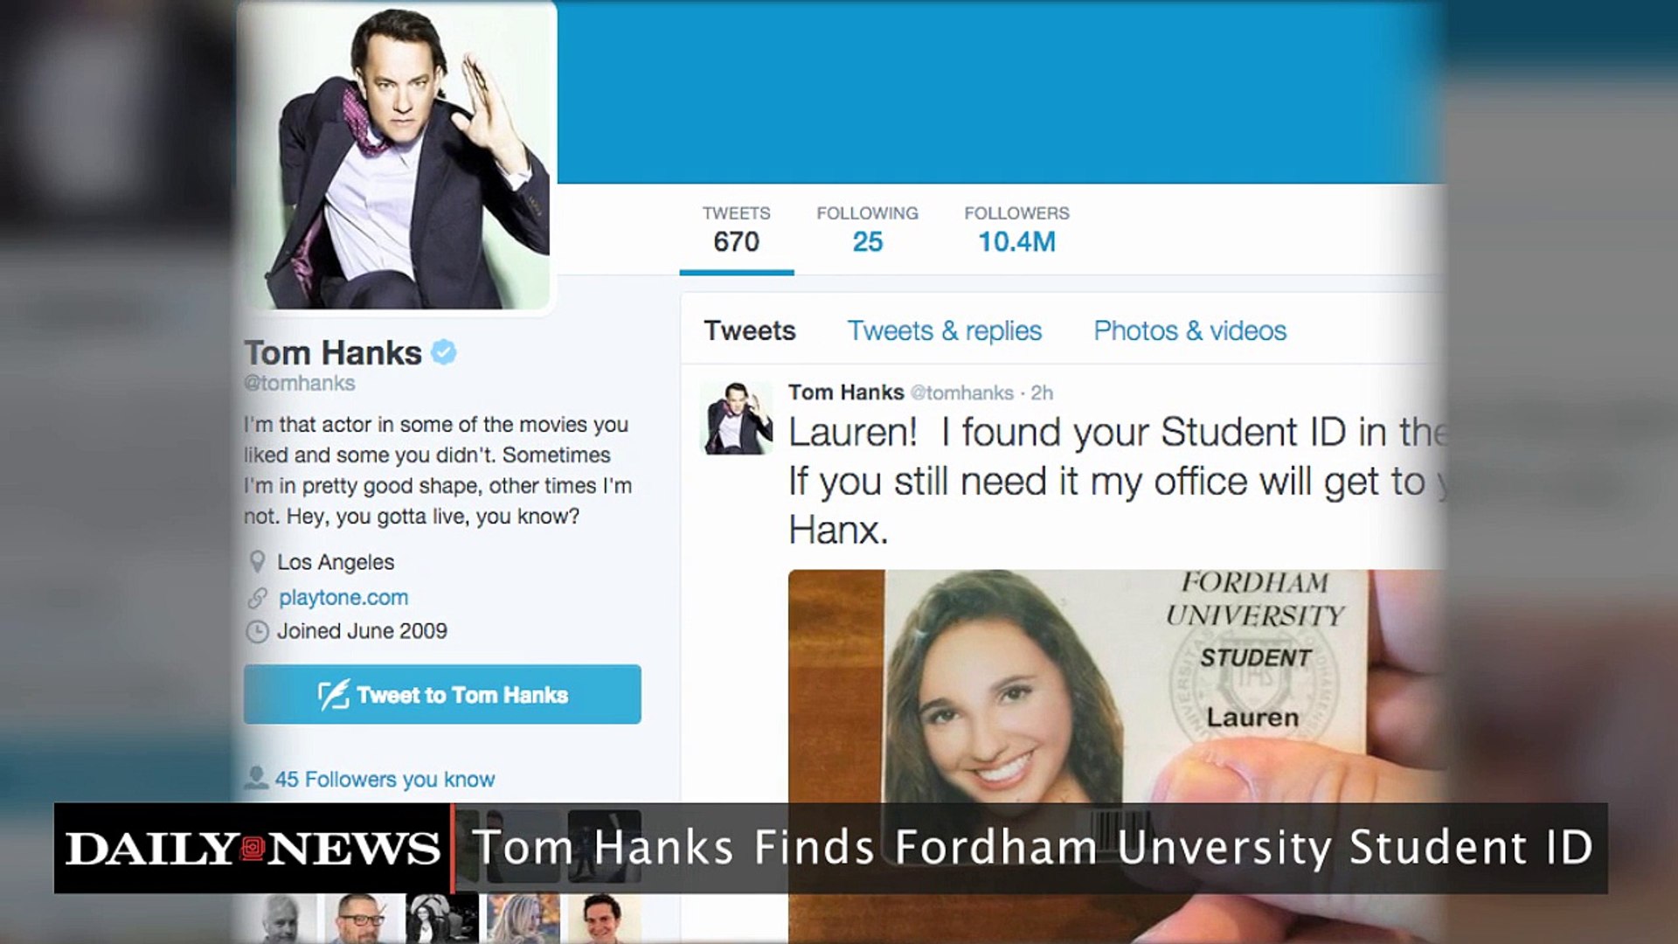The height and width of the screenshot is (944, 1678).
Task: Open the Tweets 670 count
Action: [x=736, y=230]
